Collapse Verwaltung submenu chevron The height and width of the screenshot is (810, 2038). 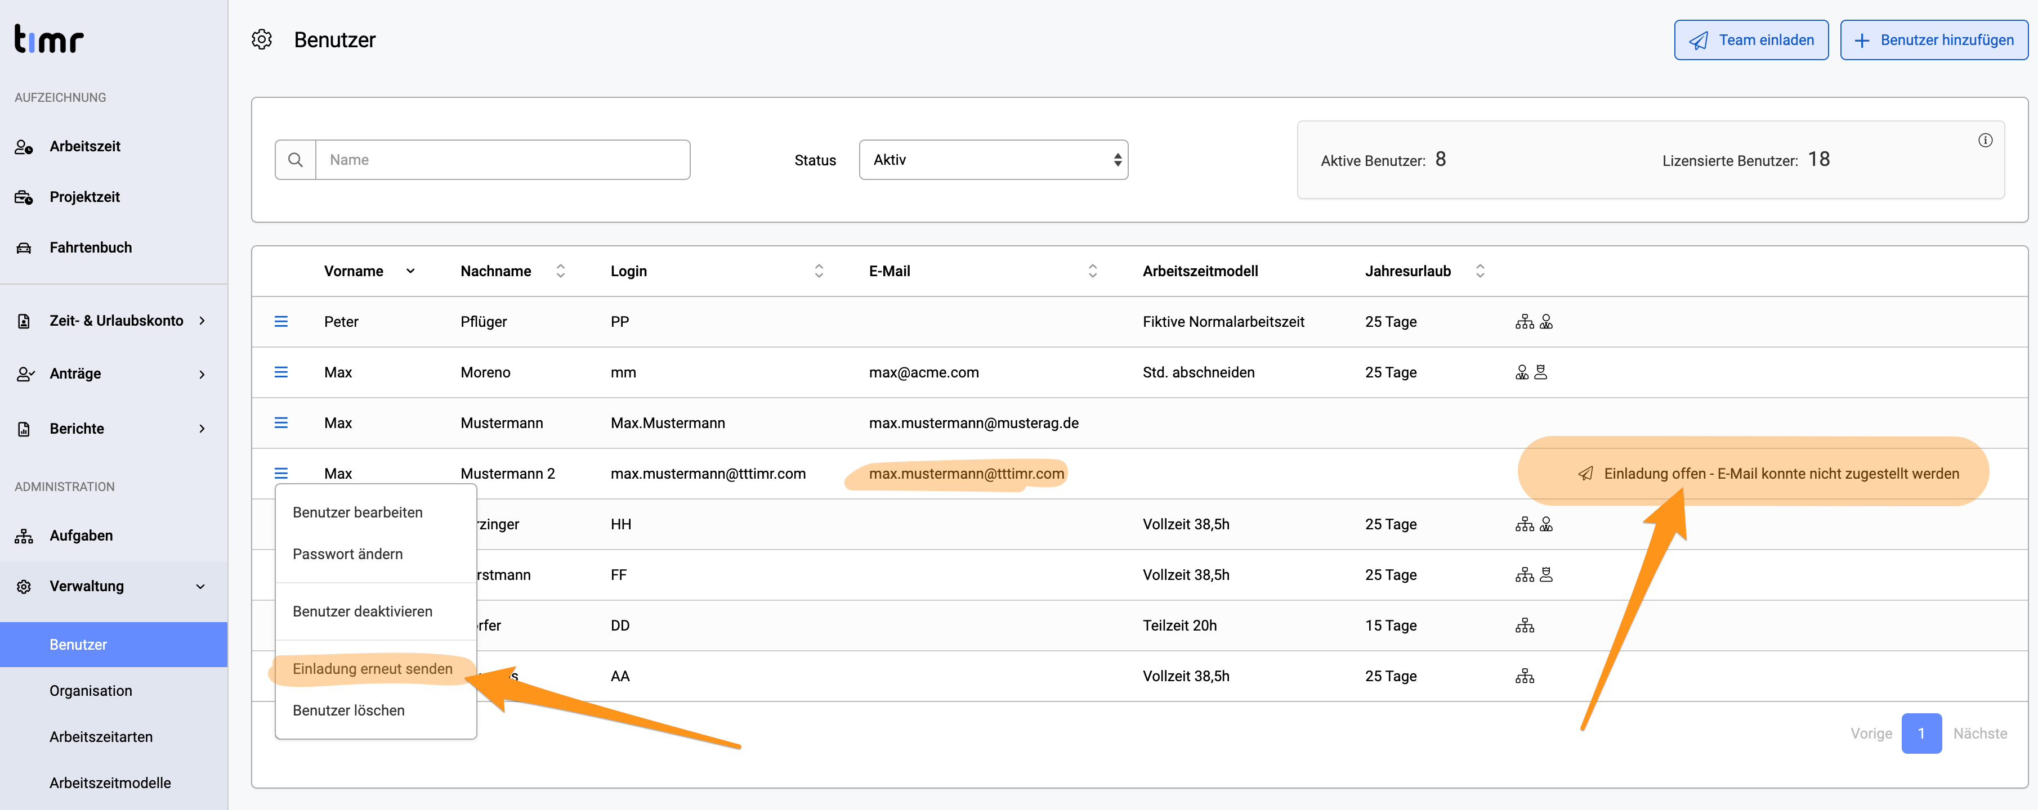tap(200, 587)
